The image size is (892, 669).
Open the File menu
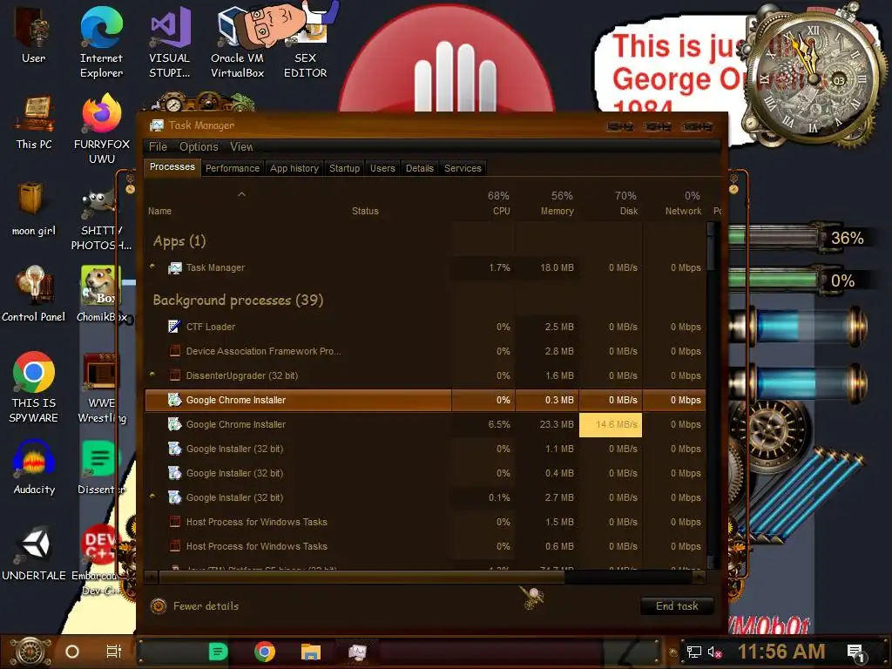[x=158, y=146]
